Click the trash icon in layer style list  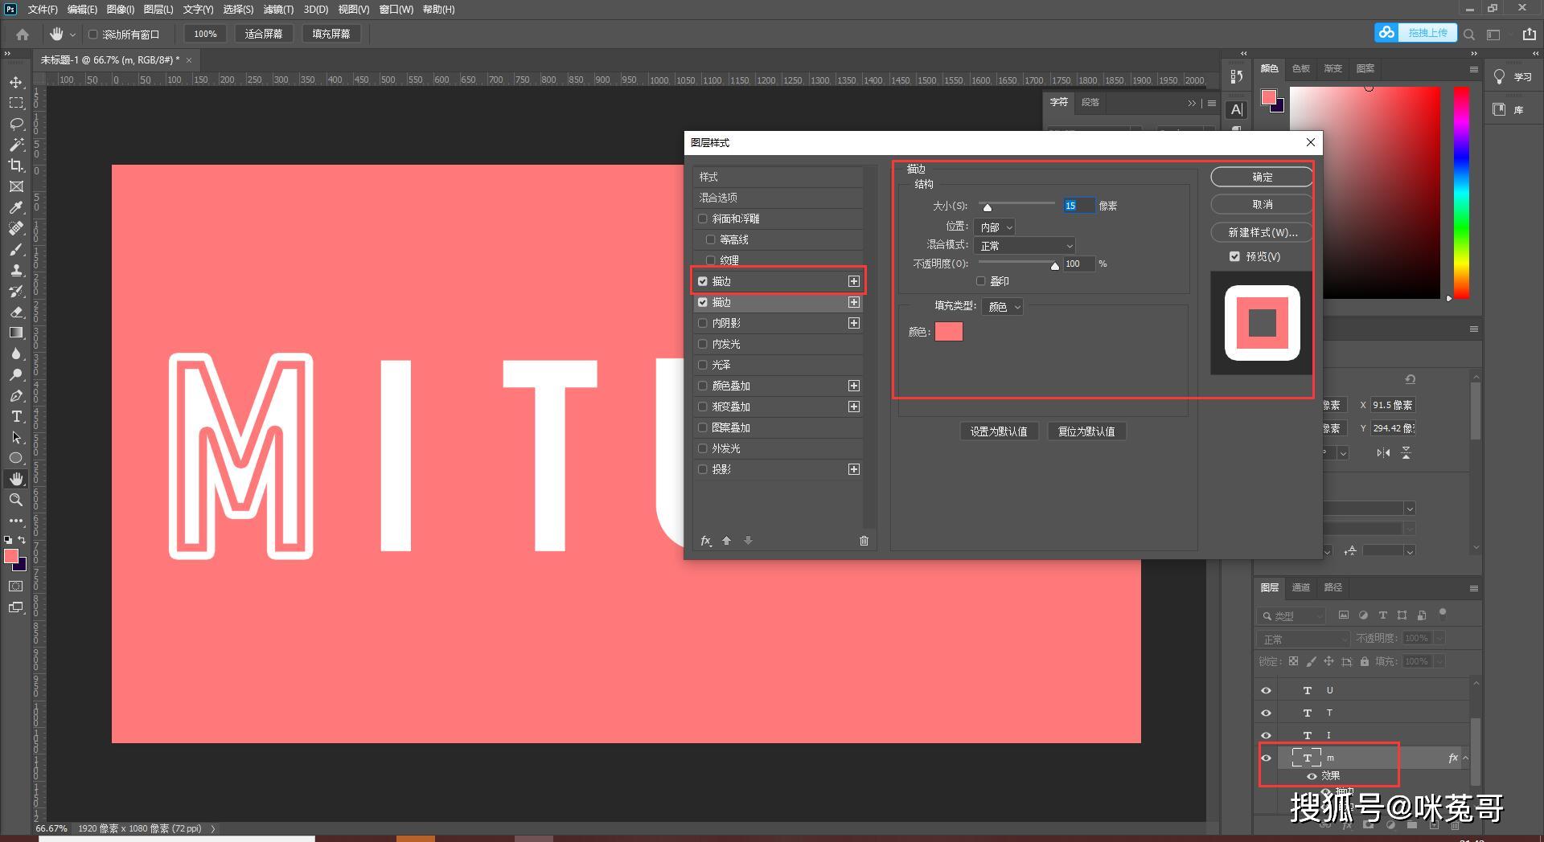864,541
